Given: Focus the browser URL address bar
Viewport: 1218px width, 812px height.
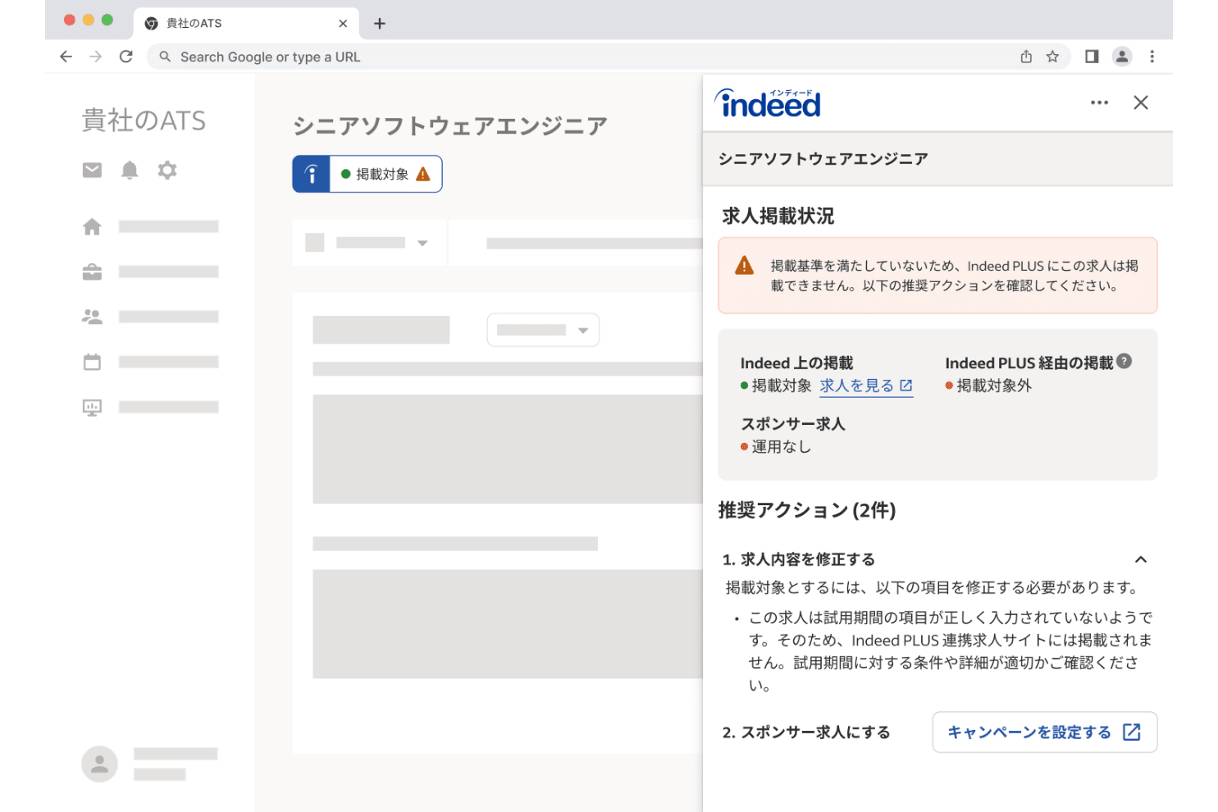Looking at the screenshot, I should (x=574, y=57).
